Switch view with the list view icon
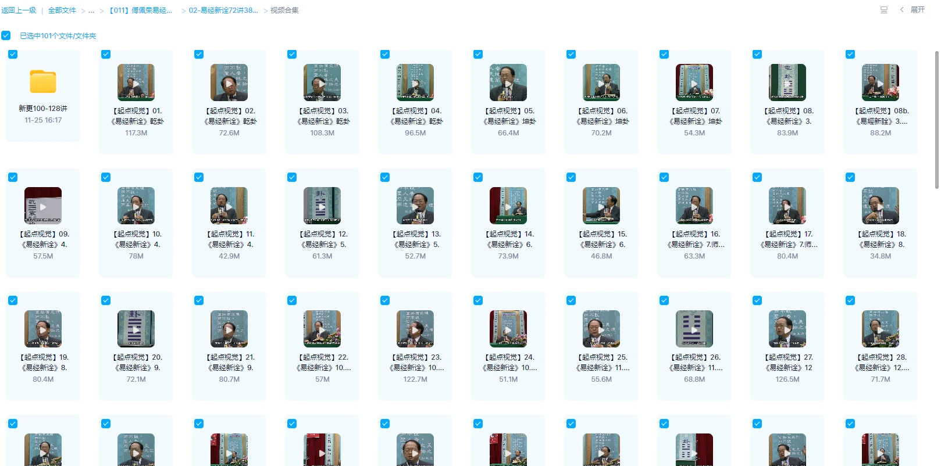 (884, 10)
